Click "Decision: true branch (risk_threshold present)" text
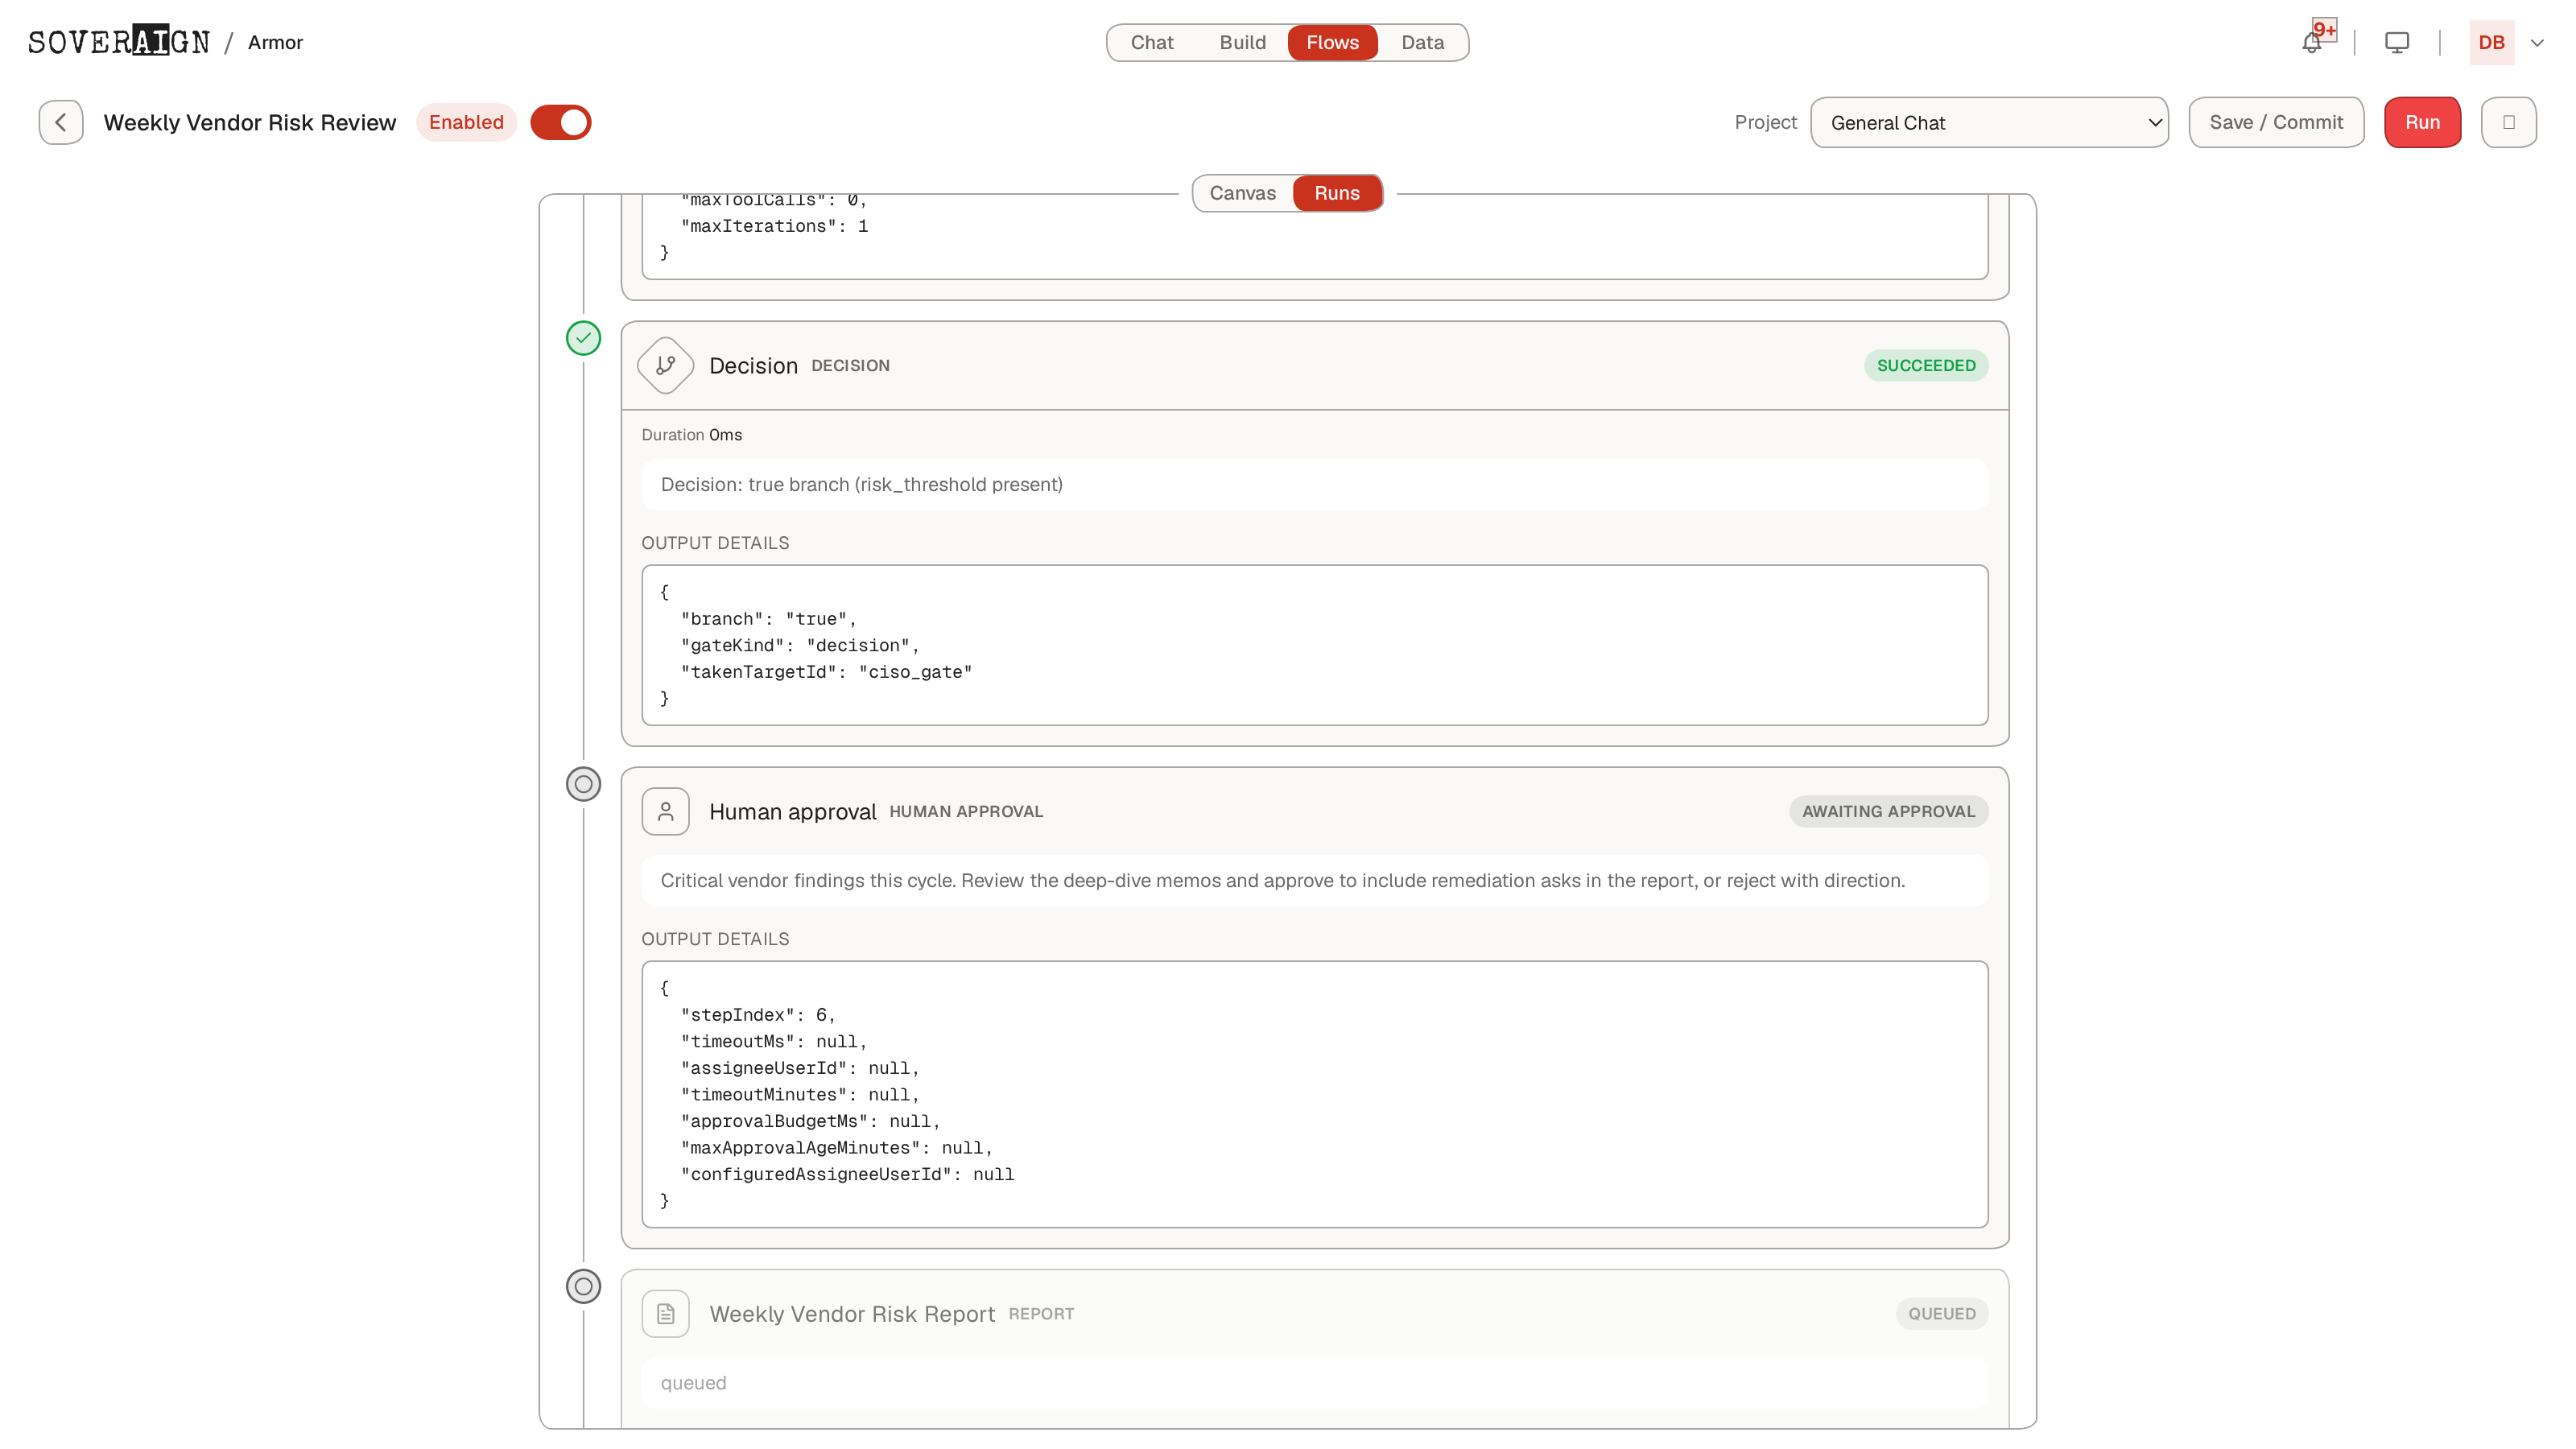Viewport: 2576px width, 1449px height. click(861, 485)
